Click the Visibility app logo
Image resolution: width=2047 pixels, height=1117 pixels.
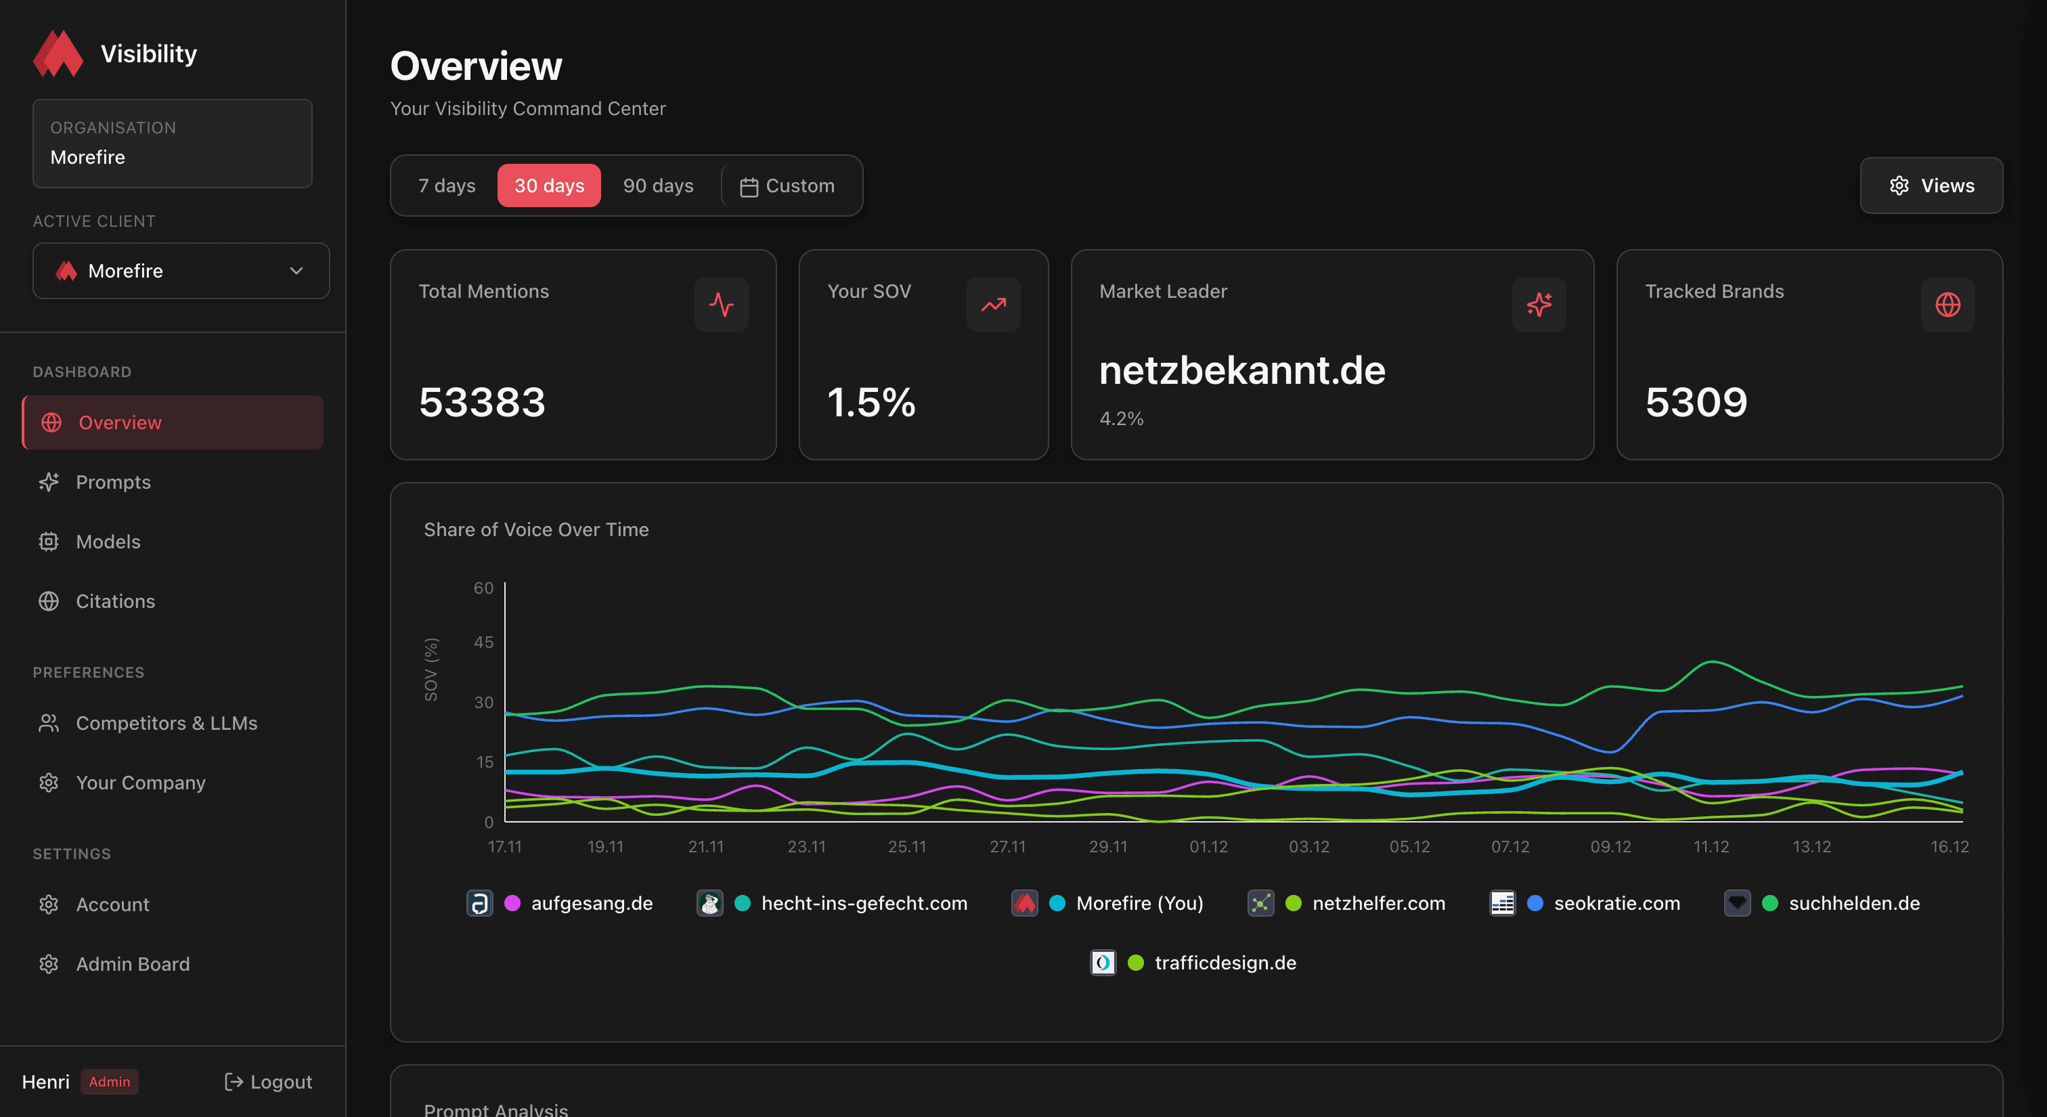point(58,53)
